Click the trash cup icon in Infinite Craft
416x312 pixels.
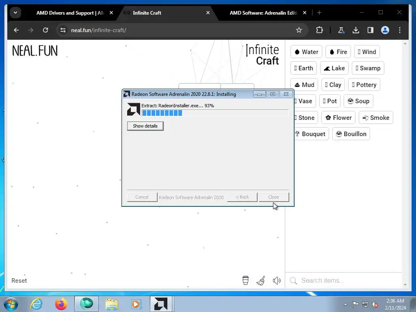coord(245,280)
